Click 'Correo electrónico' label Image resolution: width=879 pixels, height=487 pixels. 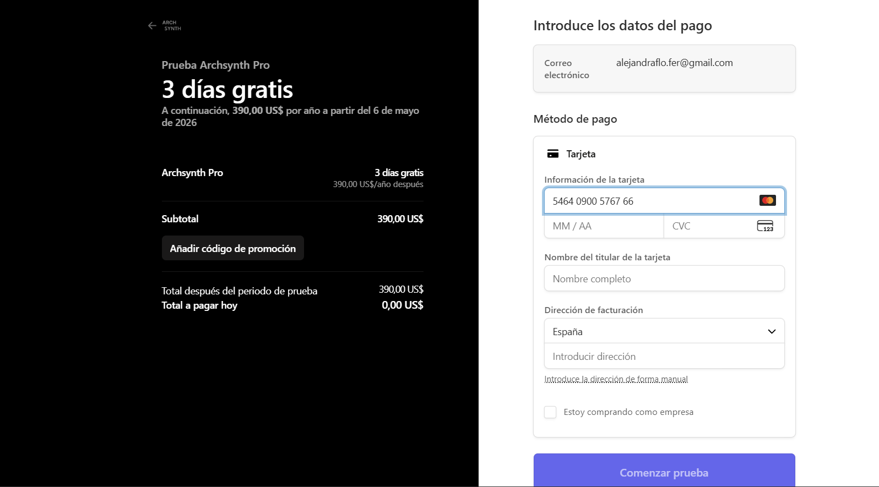click(567, 69)
